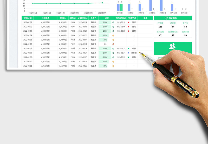Click the two-person users icon
Image resolution: width=208 pixels, height=144 pixels.
pyautogui.click(x=172, y=46)
